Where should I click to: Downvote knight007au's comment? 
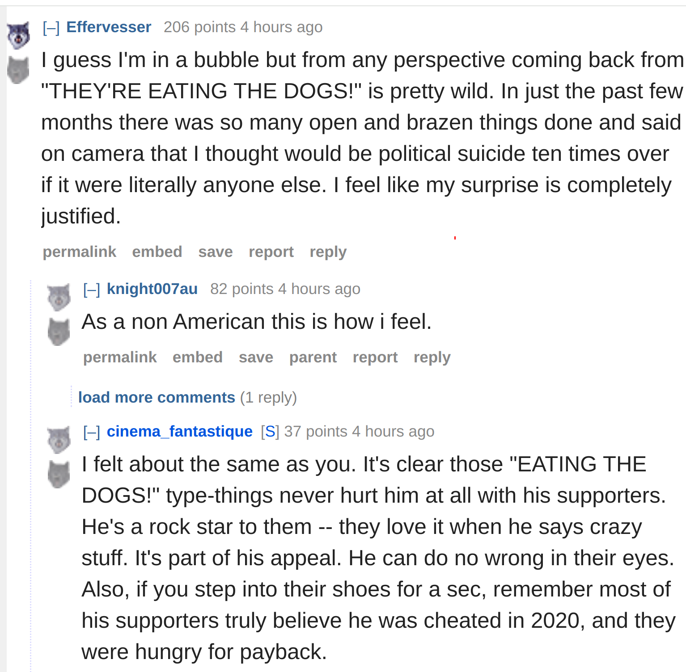click(x=59, y=332)
